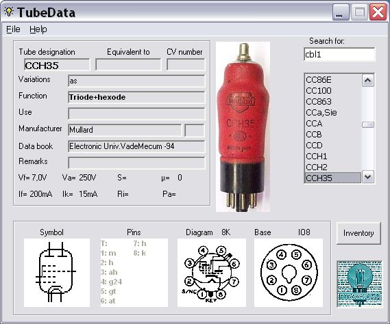Open the Inventory window
Viewport: 390px width, 324px height.
click(x=358, y=233)
